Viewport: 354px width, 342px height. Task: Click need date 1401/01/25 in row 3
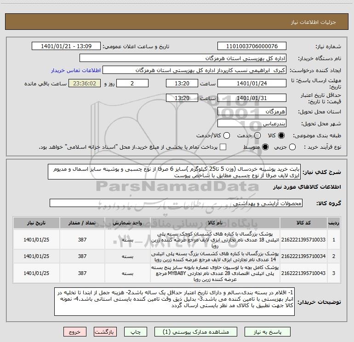coord(36,273)
